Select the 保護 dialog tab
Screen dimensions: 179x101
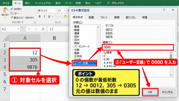[145, 17]
